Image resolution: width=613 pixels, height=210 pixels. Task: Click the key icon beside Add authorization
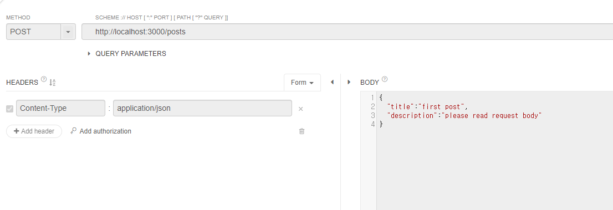pos(74,131)
